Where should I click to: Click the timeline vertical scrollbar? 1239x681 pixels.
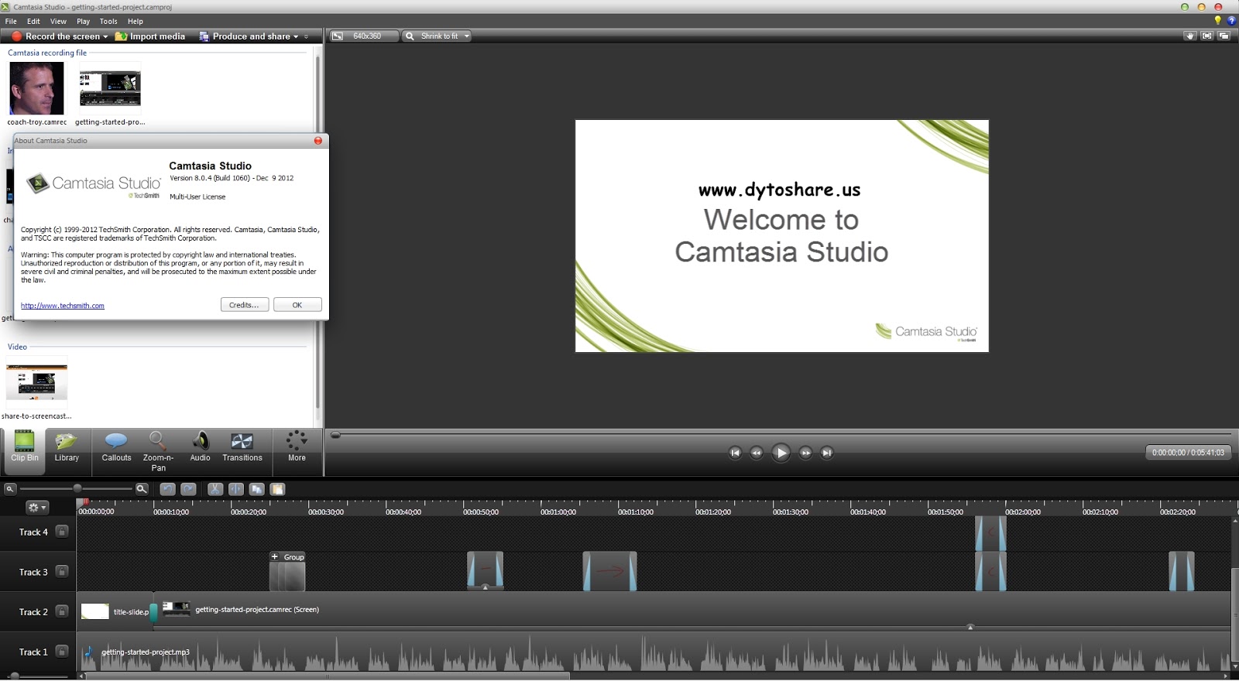(x=1234, y=592)
